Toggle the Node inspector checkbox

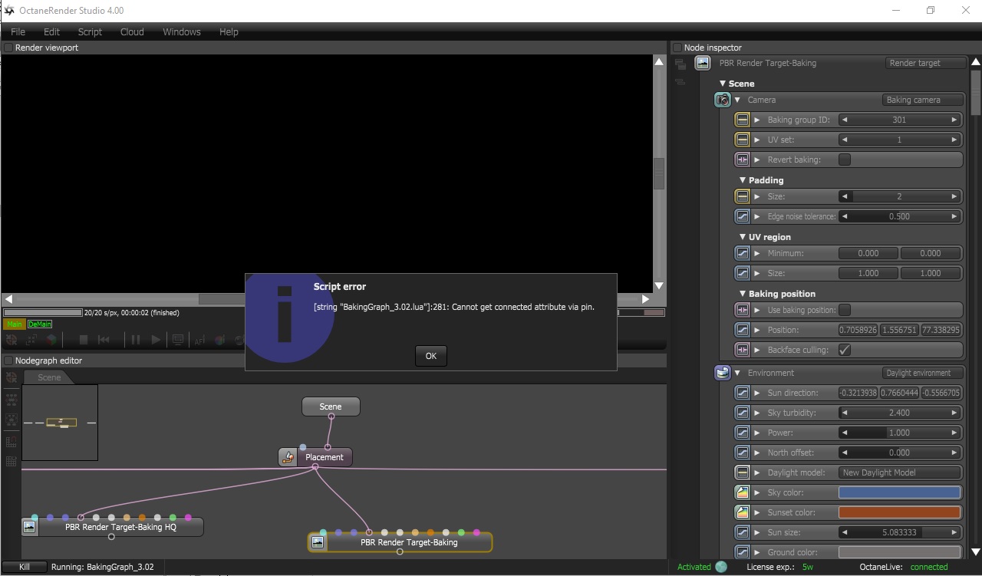pos(677,48)
